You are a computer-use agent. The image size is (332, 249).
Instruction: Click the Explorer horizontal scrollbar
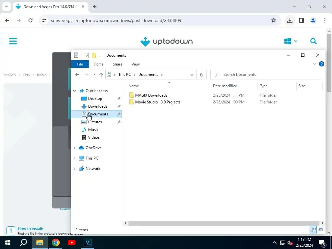(224, 223)
